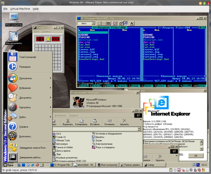Image resolution: width=211 pixels, height=174 pixels.
Task: Open the Избранное menu in Control Panel window
Action: click(60, 116)
